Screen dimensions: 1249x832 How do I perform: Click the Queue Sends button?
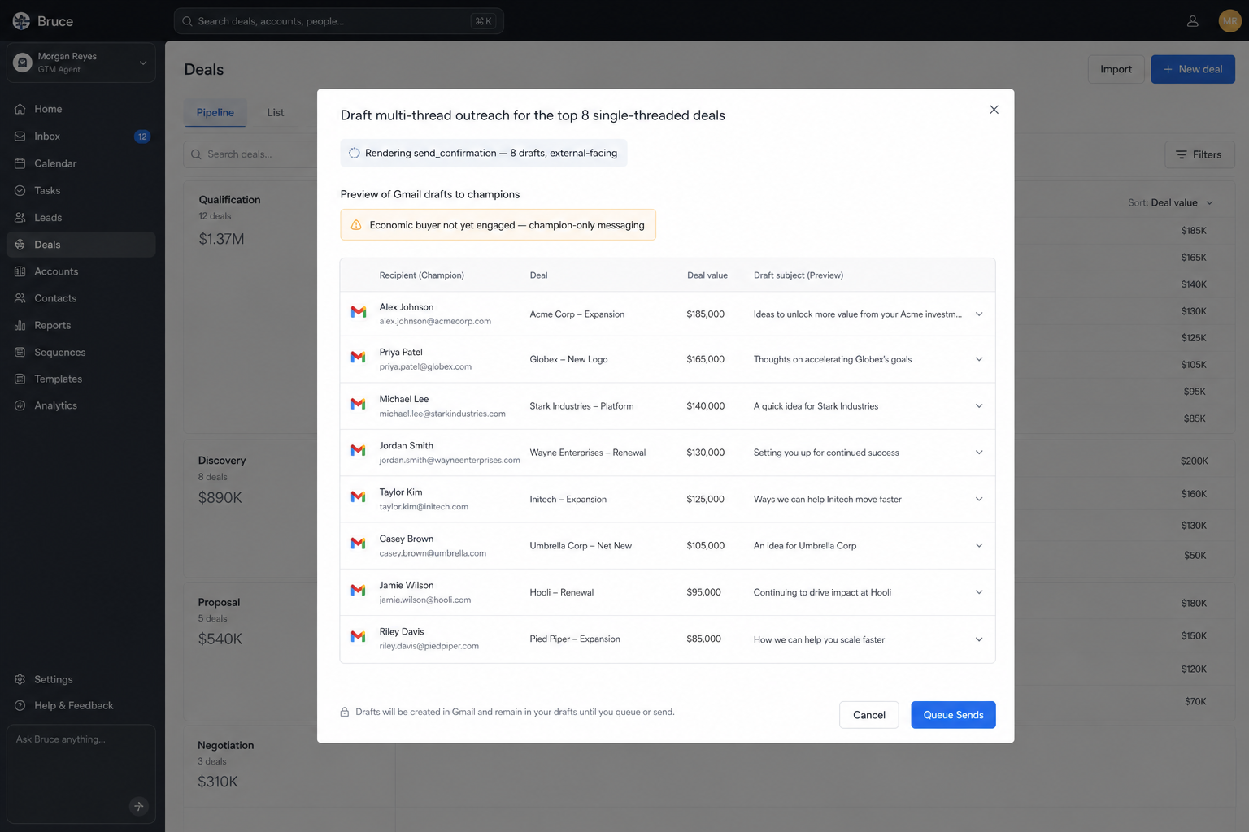click(x=953, y=715)
